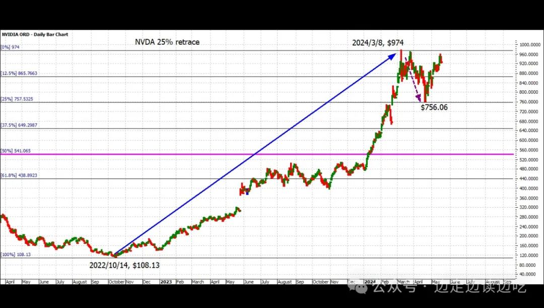Select the [100%] 108.13 level label

(x=16, y=255)
